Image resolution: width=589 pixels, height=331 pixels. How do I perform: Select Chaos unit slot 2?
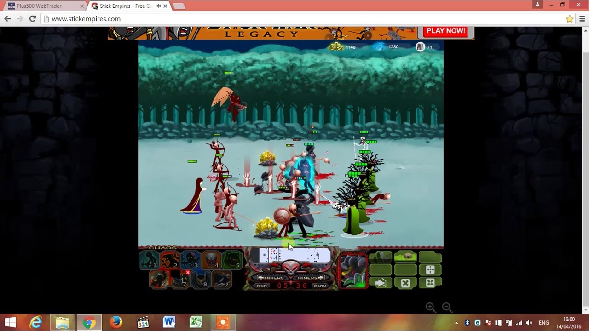tap(170, 260)
